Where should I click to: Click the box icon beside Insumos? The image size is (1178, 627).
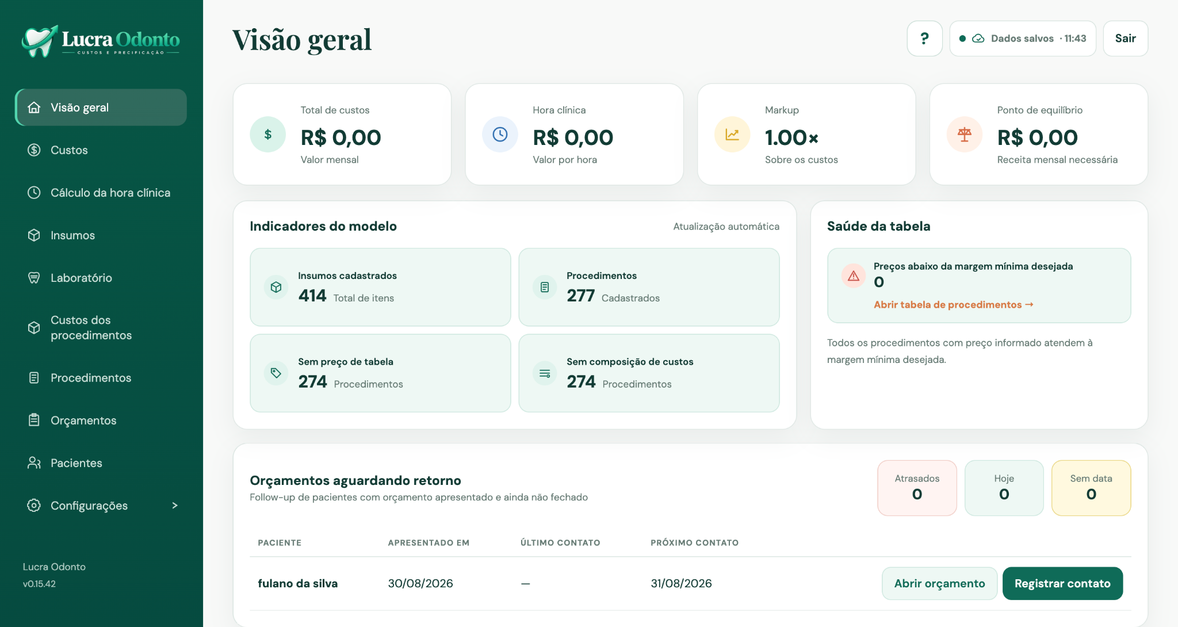[x=34, y=235]
